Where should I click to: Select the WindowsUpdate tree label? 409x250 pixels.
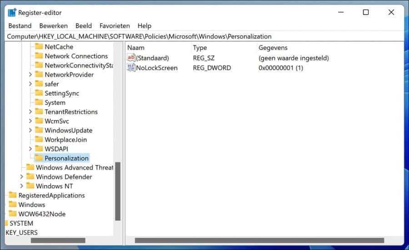tap(68, 130)
